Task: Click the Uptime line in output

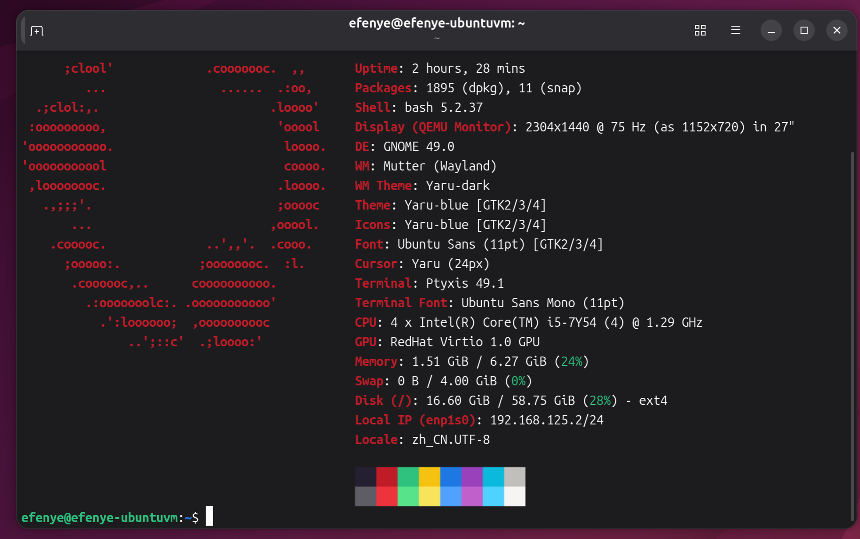Action: point(440,68)
